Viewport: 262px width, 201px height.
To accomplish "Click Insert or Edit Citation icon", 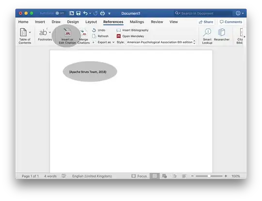I will tap(67, 32).
